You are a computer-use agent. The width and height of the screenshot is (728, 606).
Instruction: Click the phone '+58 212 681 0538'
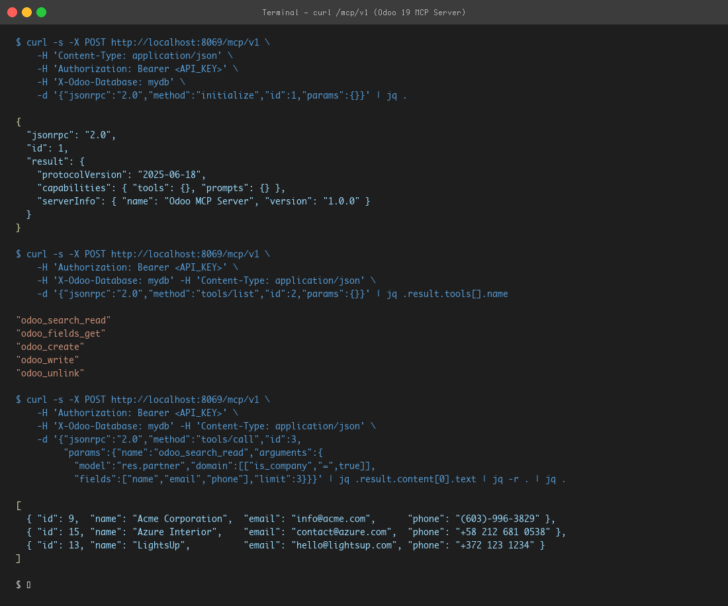point(503,532)
